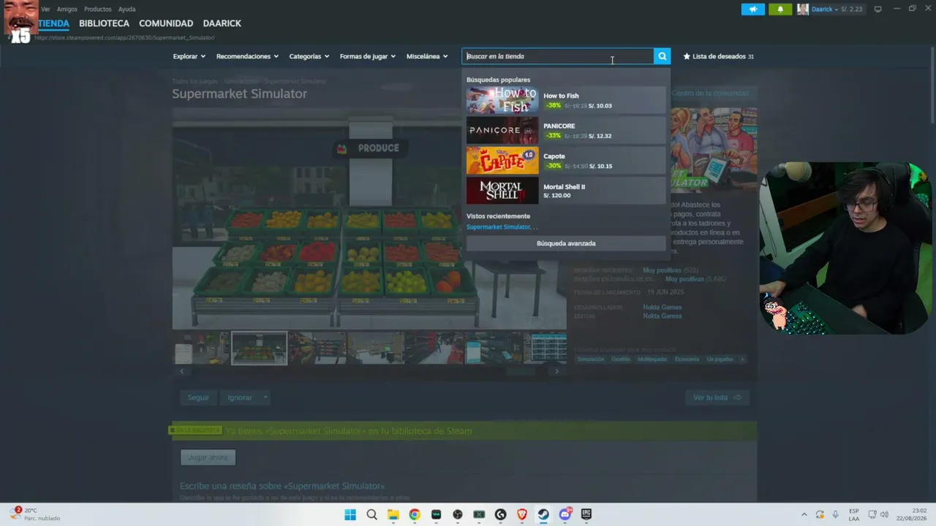This screenshot has height=526, width=936.
Task: Click the Capote game thumbnail
Action: pyautogui.click(x=502, y=161)
